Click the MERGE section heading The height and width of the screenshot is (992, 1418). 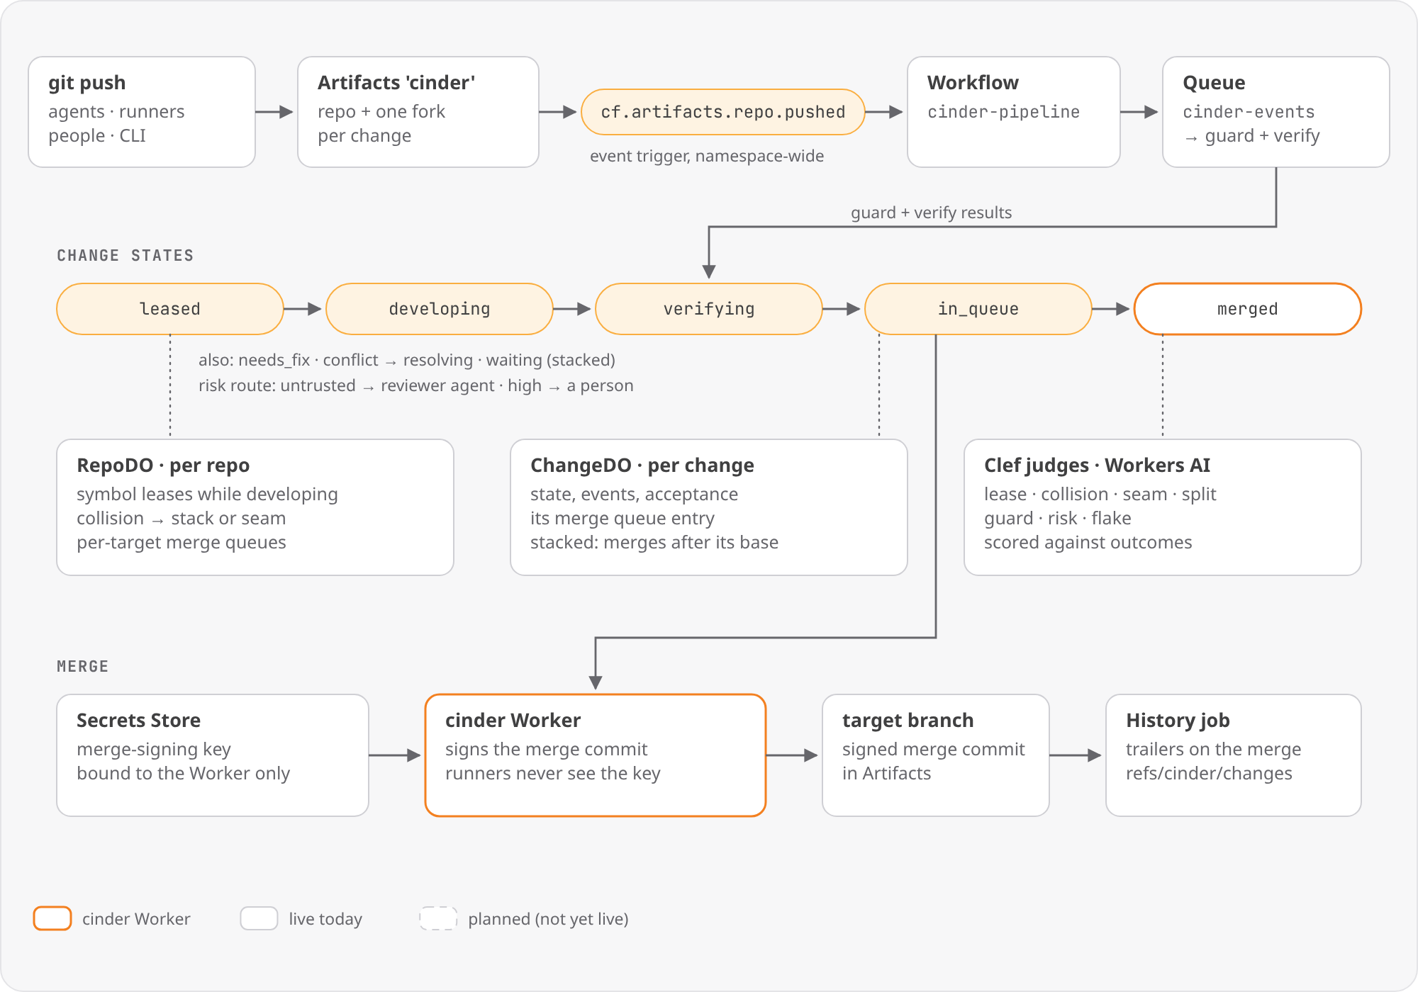(83, 667)
